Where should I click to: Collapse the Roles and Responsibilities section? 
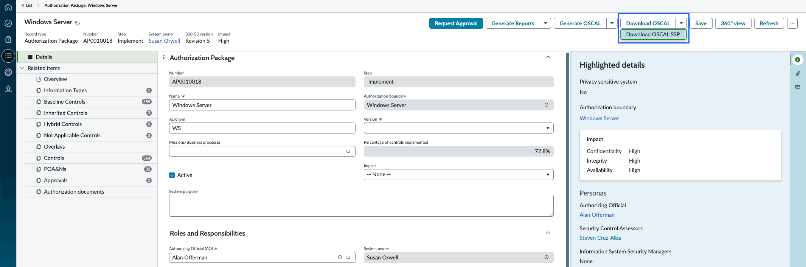click(x=548, y=233)
